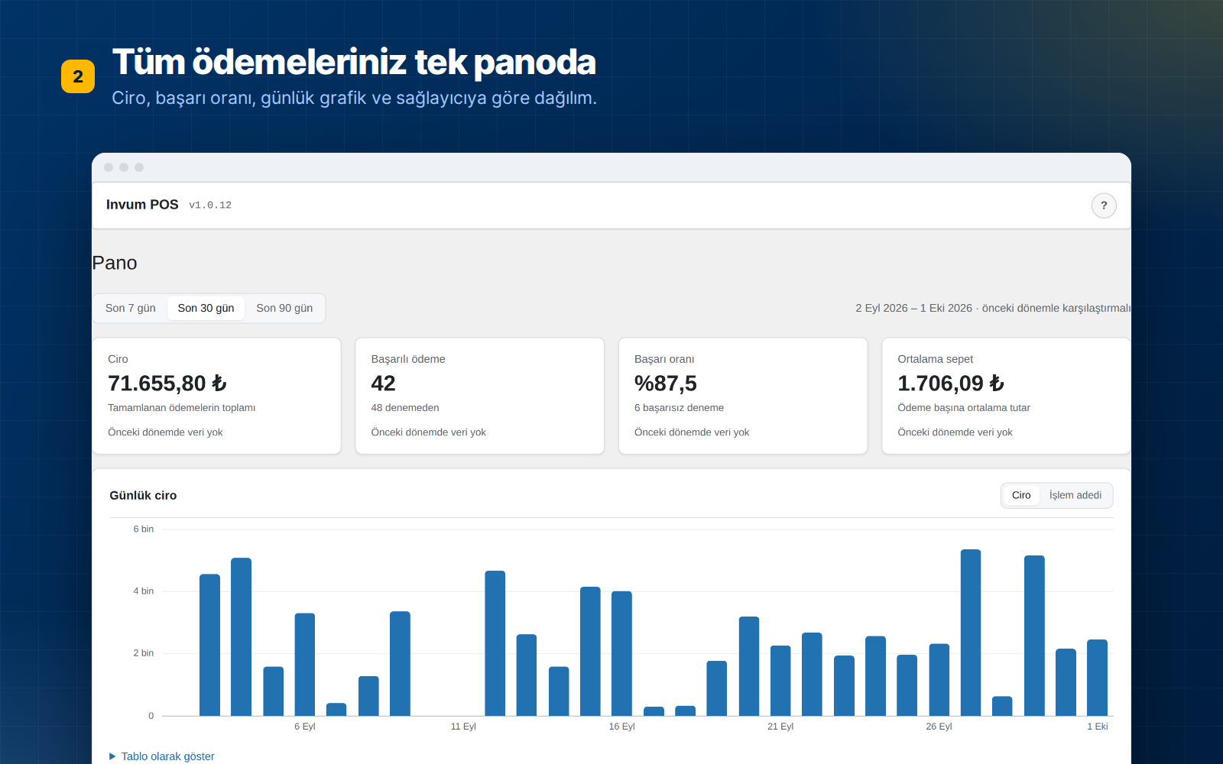The width and height of the screenshot is (1223, 764).
Task: Click the 2 bin axis label
Action: point(144,653)
